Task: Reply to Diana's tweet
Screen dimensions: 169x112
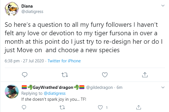Action: tap(25, 75)
